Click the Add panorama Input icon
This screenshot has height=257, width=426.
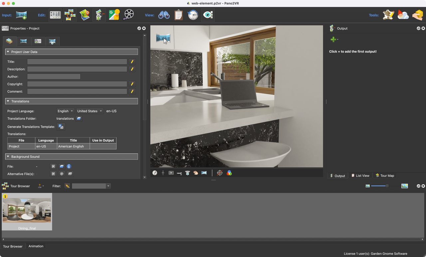tap(21, 15)
